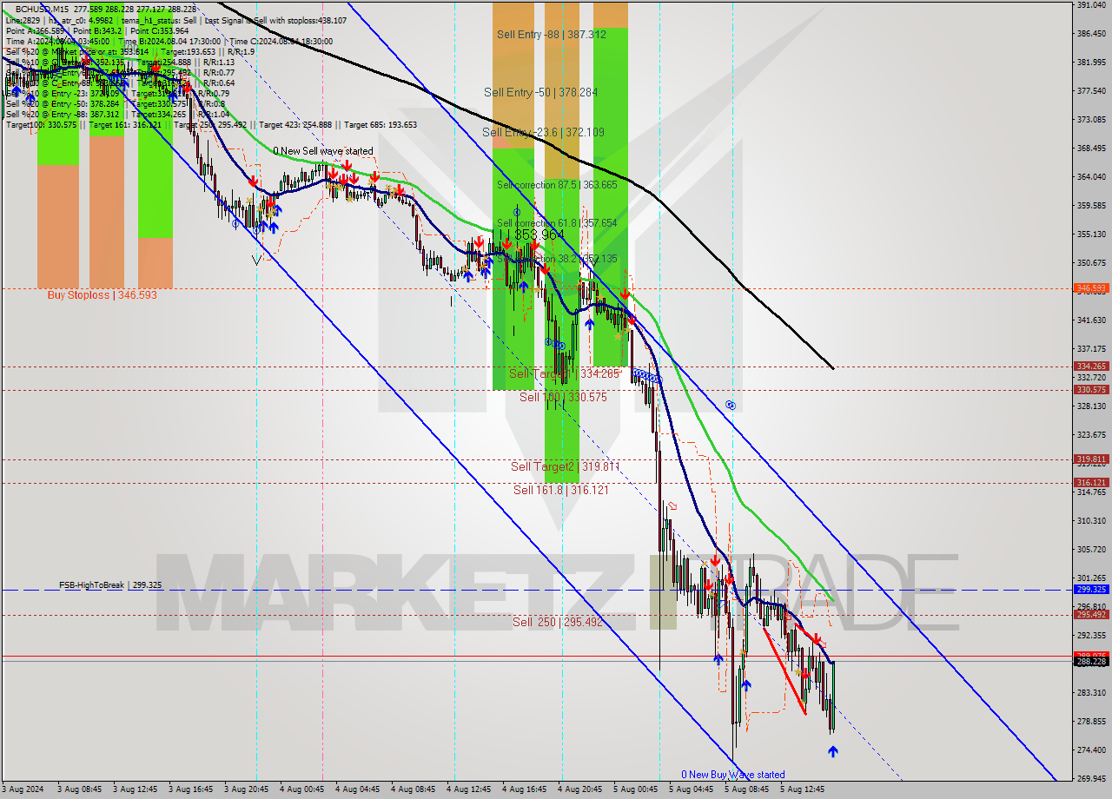1112x799 pixels.
Task: Click the '4 Aug 12:45' time axis label
Action: point(468,790)
